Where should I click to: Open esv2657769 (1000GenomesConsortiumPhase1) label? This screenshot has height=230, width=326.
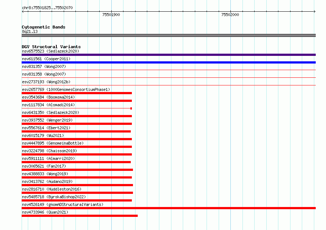(x=66, y=89)
